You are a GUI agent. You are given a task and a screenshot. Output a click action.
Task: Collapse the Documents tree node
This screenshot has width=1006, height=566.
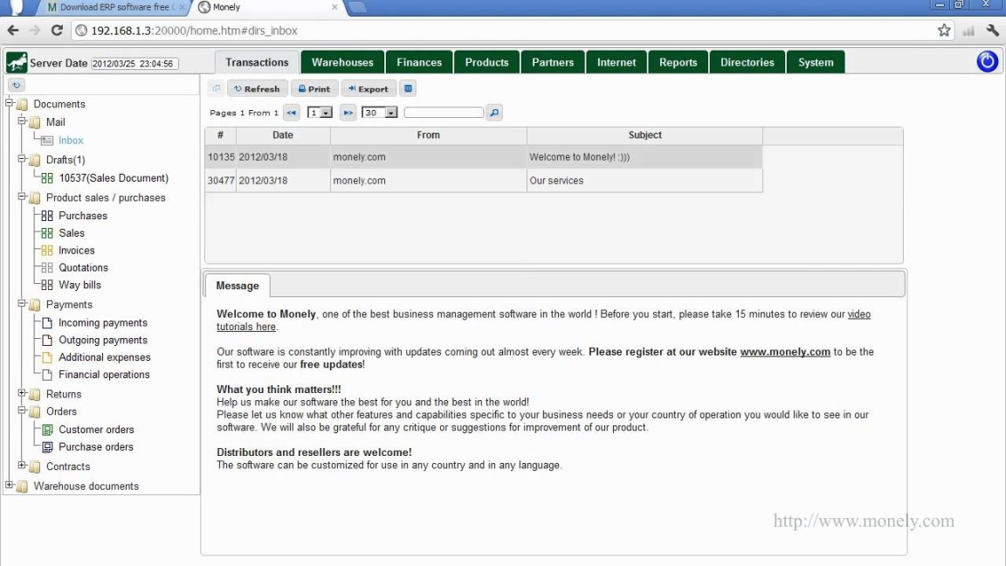pos(9,103)
